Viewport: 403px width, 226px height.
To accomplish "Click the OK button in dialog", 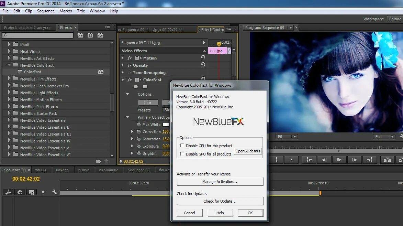I will (x=250, y=213).
